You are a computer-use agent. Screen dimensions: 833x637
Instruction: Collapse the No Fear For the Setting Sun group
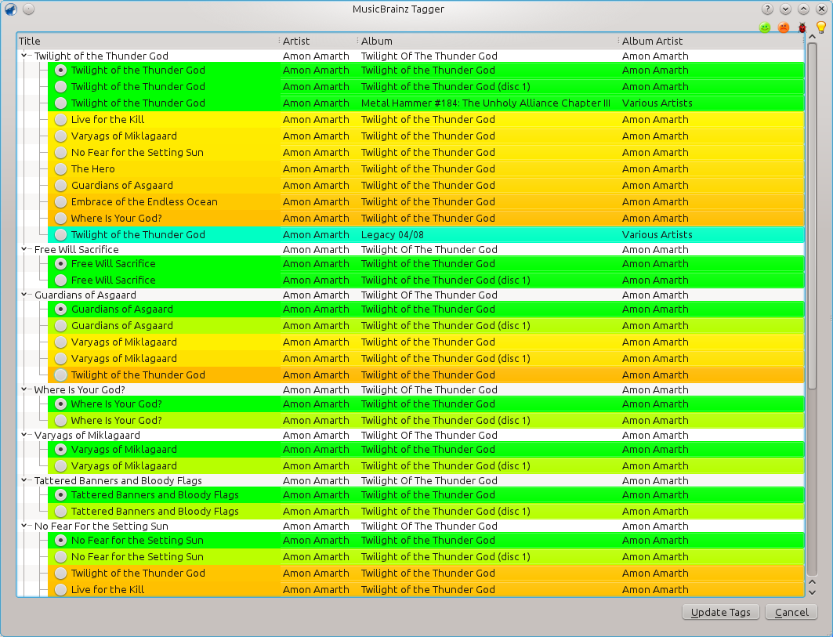tap(24, 526)
